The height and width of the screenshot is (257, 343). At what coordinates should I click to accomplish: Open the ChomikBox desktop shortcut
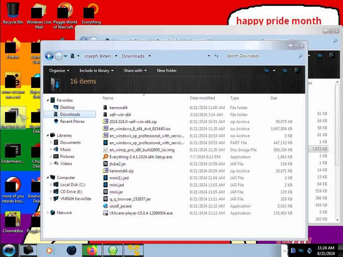pos(13,222)
